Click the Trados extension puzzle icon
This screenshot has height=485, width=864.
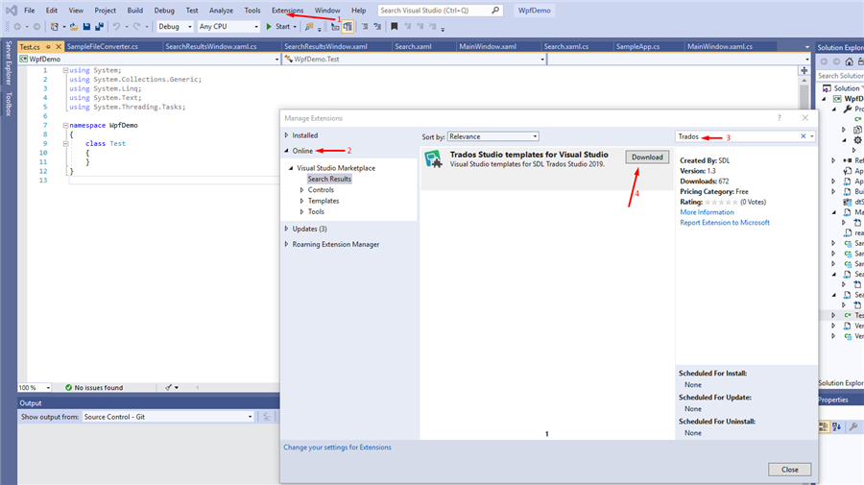coord(433,159)
